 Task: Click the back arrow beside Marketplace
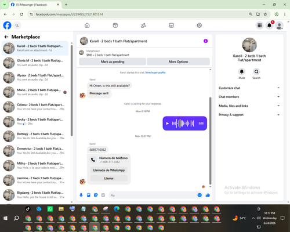[6, 37]
